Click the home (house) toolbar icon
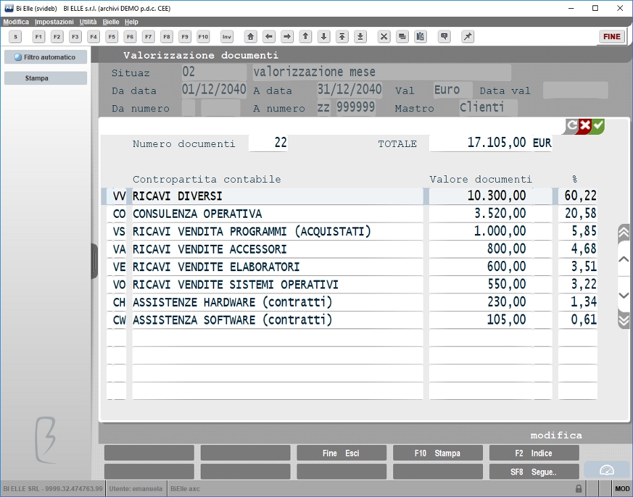The image size is (633, 497). (x=251, y=36)
